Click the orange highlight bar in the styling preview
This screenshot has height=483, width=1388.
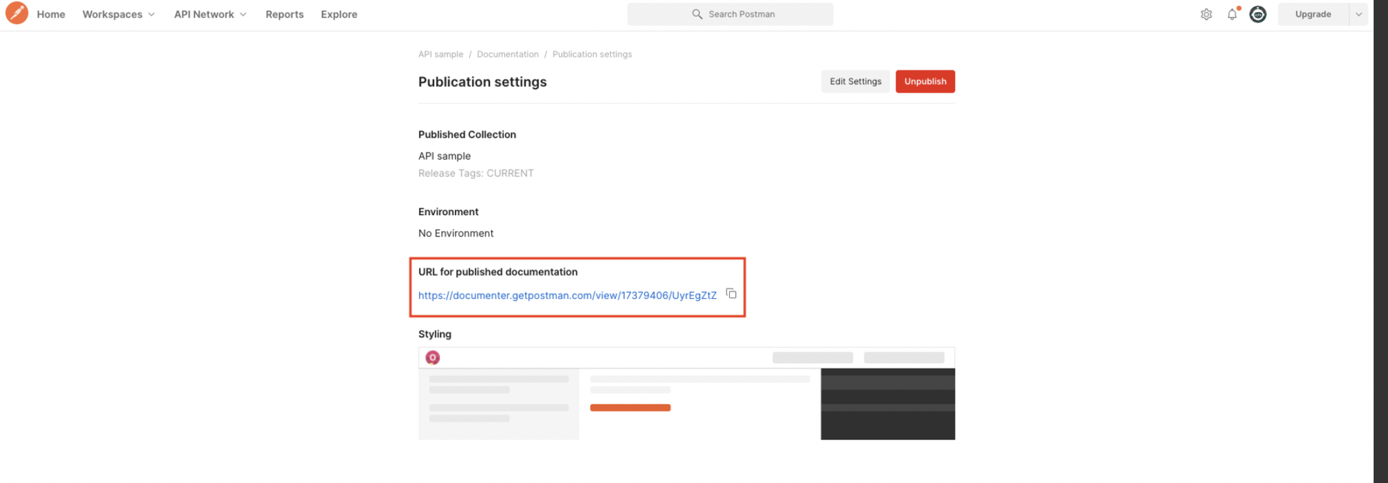coord(630,407)
